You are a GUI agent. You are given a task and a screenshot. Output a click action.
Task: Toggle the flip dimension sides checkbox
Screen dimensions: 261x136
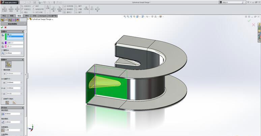pos(2,99)
